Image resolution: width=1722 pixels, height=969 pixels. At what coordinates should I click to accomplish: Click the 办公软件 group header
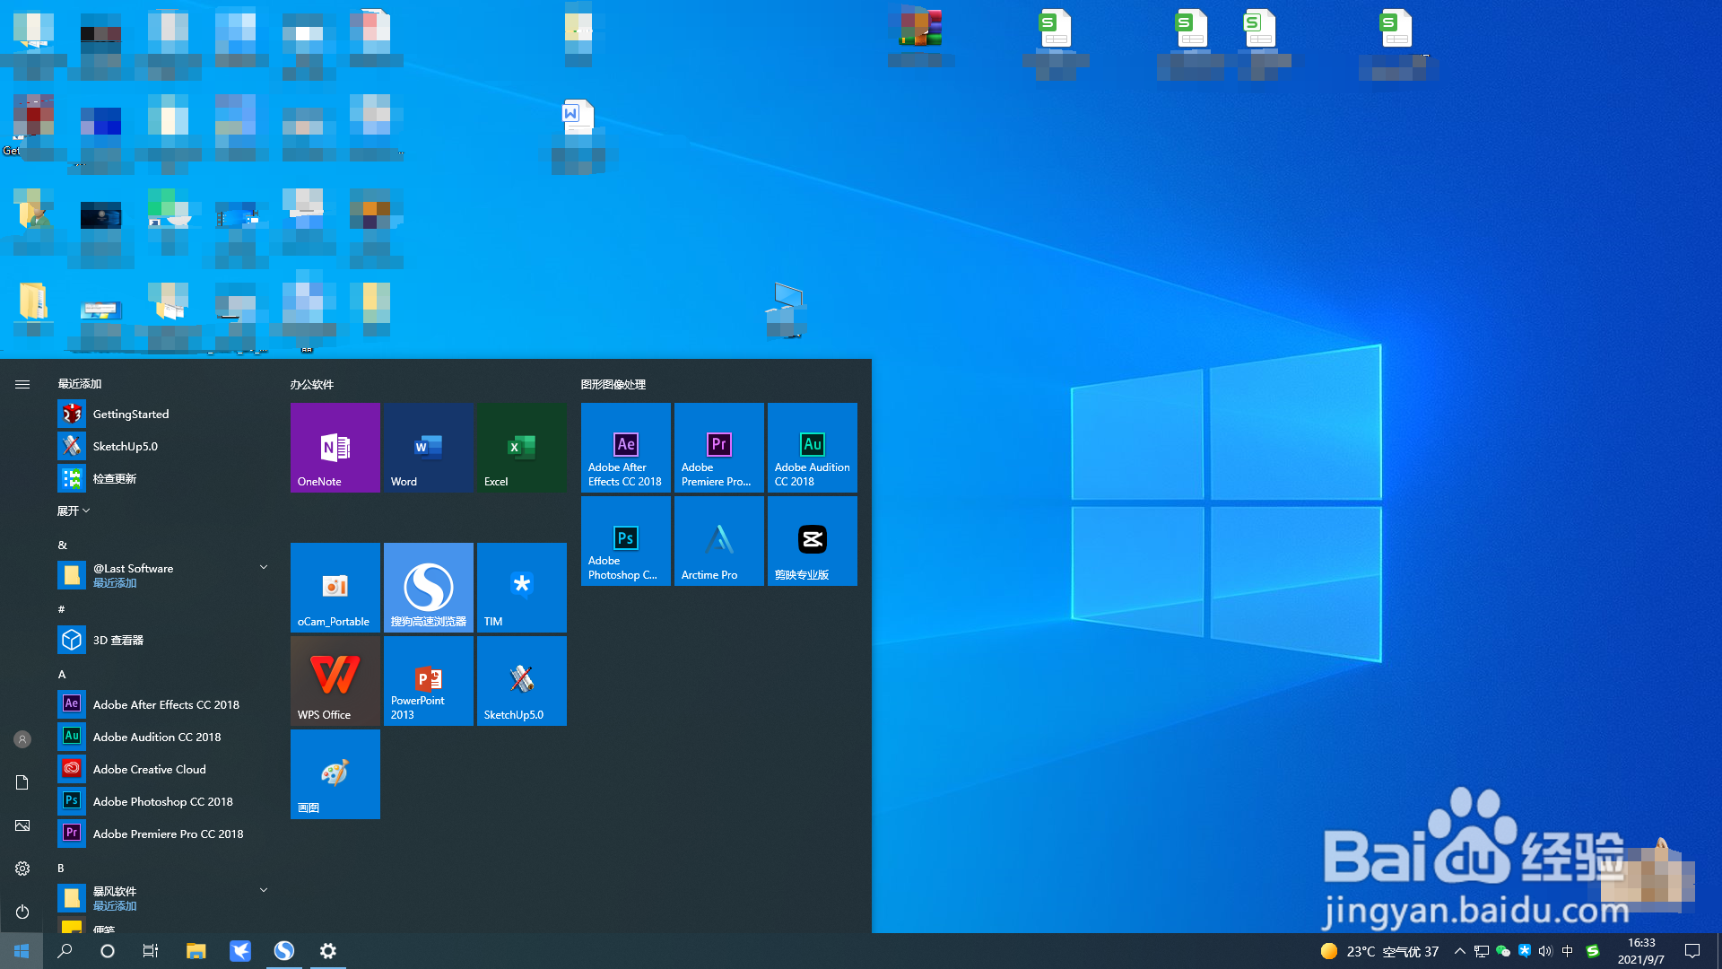(x=311, y=384)
